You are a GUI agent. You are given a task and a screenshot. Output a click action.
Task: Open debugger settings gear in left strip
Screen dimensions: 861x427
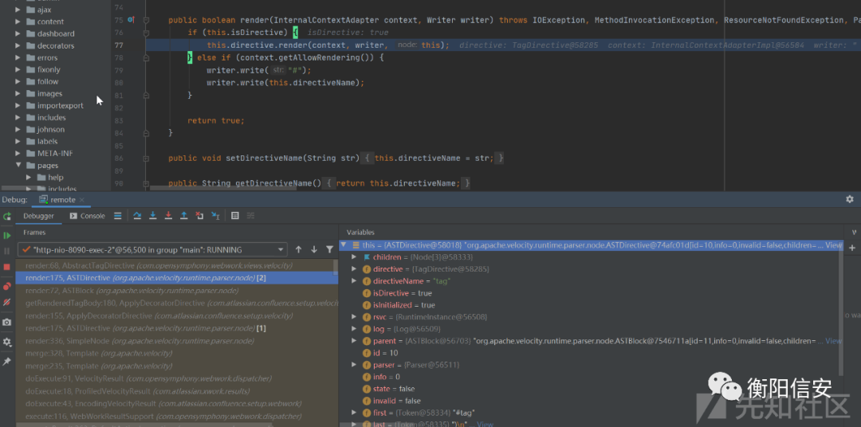coord(6,342)
